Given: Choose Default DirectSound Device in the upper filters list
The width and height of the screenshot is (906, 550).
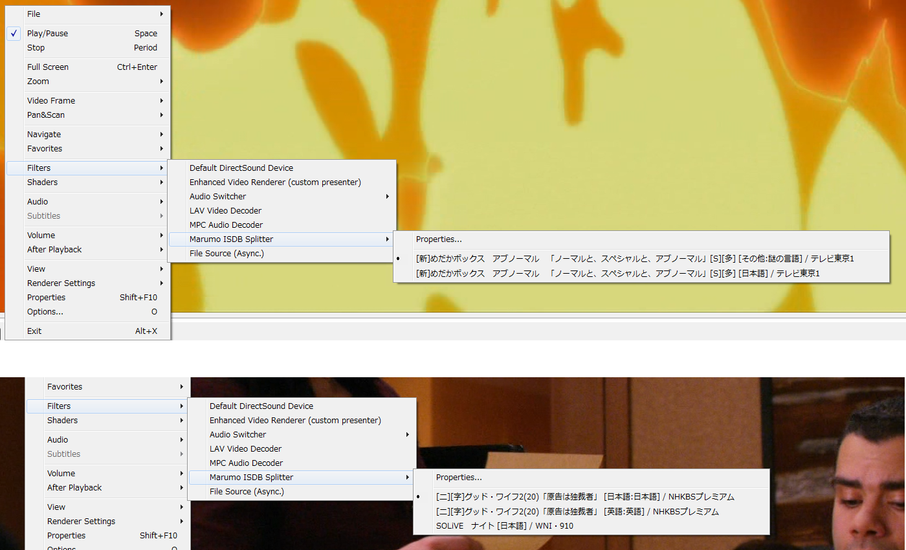Looking at the screenshot, I should click(x=241, y=168).
